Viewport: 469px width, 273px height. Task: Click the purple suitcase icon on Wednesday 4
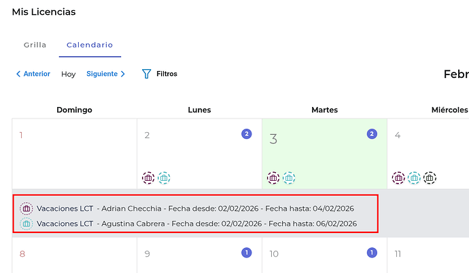[398, 177]
